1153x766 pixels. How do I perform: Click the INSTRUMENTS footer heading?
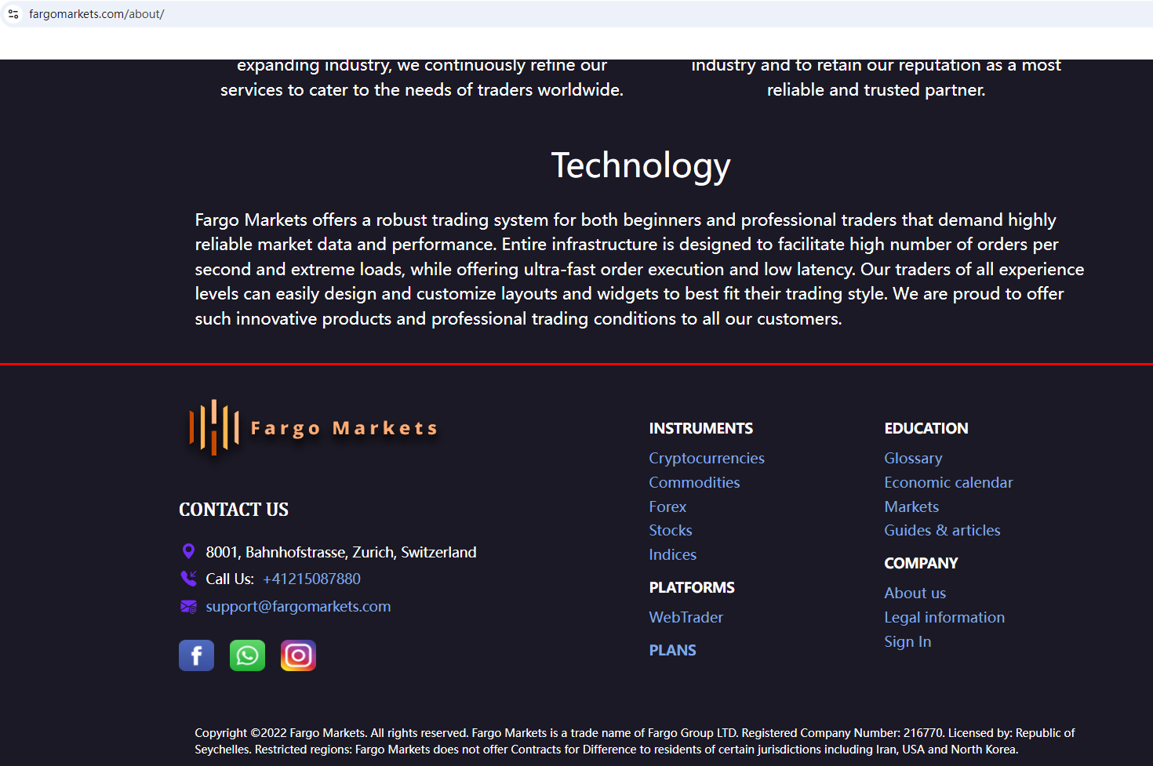700,428
